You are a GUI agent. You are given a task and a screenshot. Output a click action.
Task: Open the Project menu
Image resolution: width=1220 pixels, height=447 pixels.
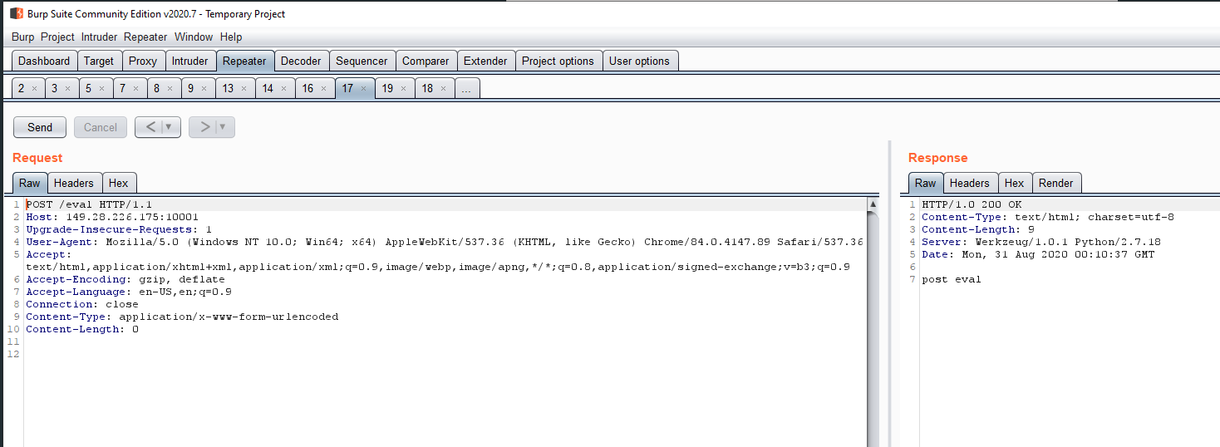pyautogui.click(x=57, y=37)
